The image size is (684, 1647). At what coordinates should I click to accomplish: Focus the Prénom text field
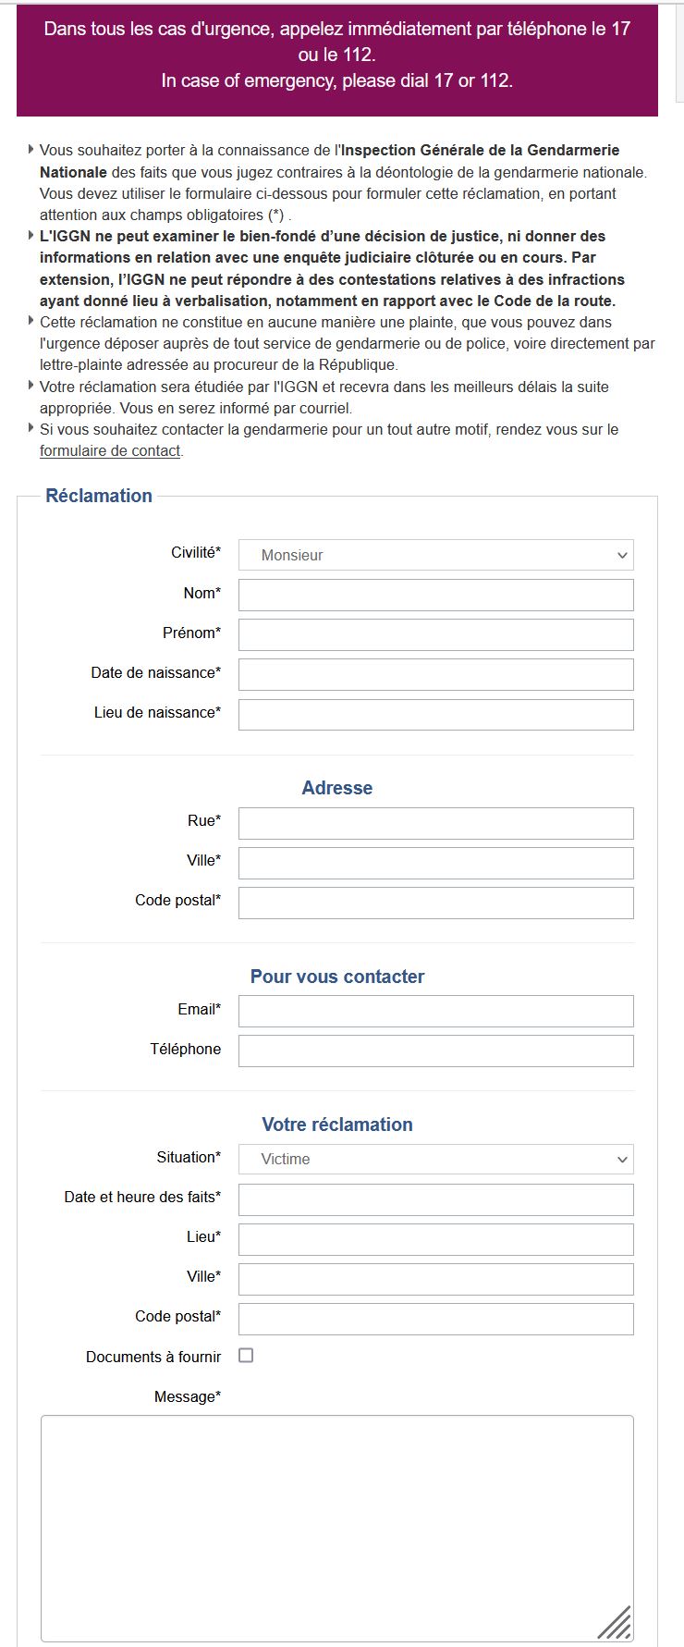[435, 634]
